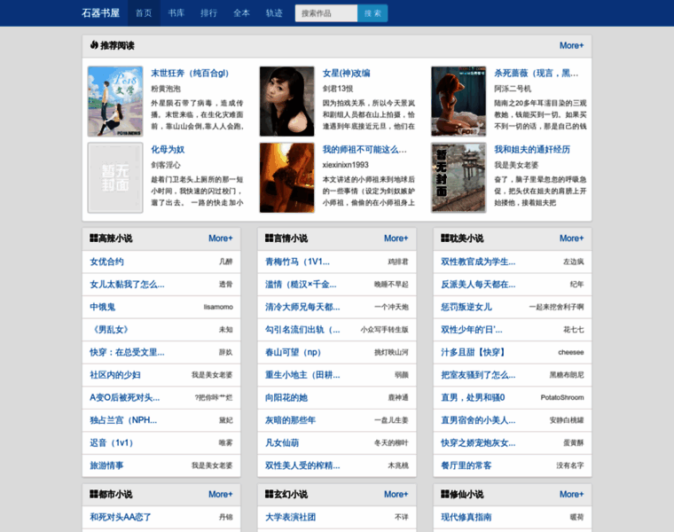Open the 独占兰宫（NPH… entry
Viewport: 674px width, 532px height.
pos(123,420)
